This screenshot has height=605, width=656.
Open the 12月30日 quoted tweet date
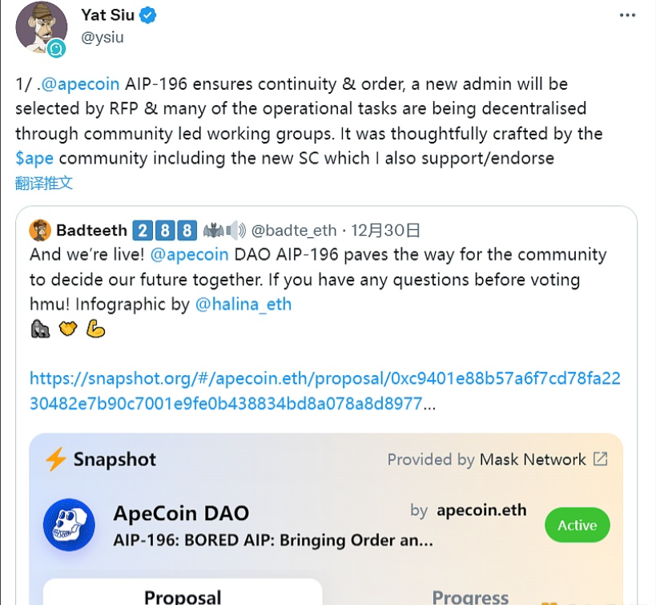click(x=387, y=231)
